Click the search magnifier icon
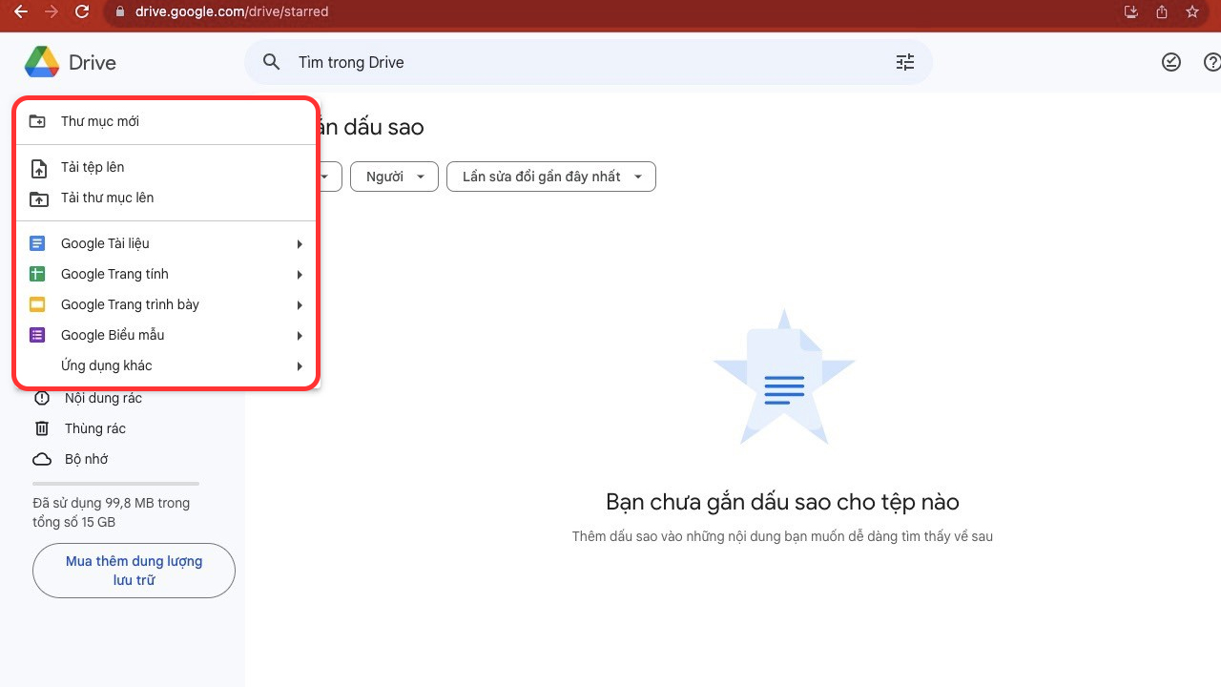1221x687 pixels. point(272,62)
